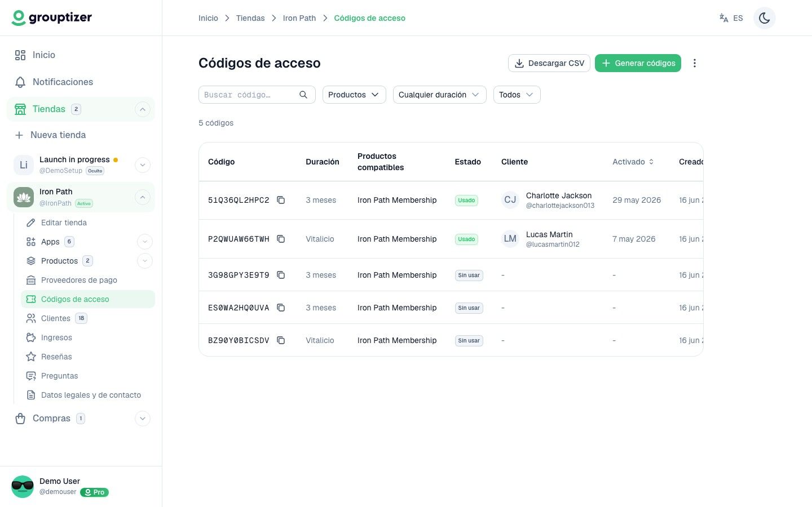Click Sin usar badge in 3G98GPY3E9T9 row
812x507 pixels.
(x=469, y=275)
